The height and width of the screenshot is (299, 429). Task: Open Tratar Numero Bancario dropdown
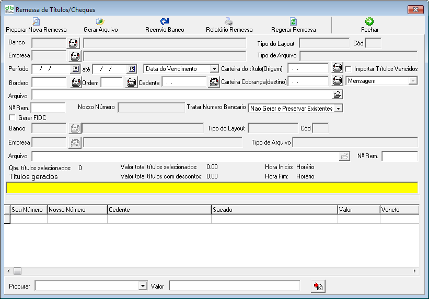pos(339,109)
